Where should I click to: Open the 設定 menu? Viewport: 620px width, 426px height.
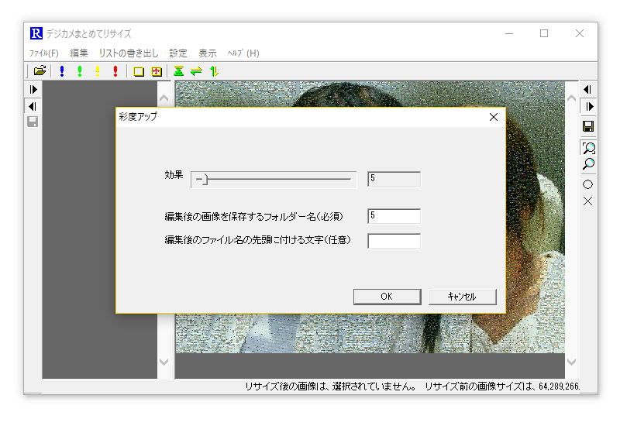click(178, 53)
